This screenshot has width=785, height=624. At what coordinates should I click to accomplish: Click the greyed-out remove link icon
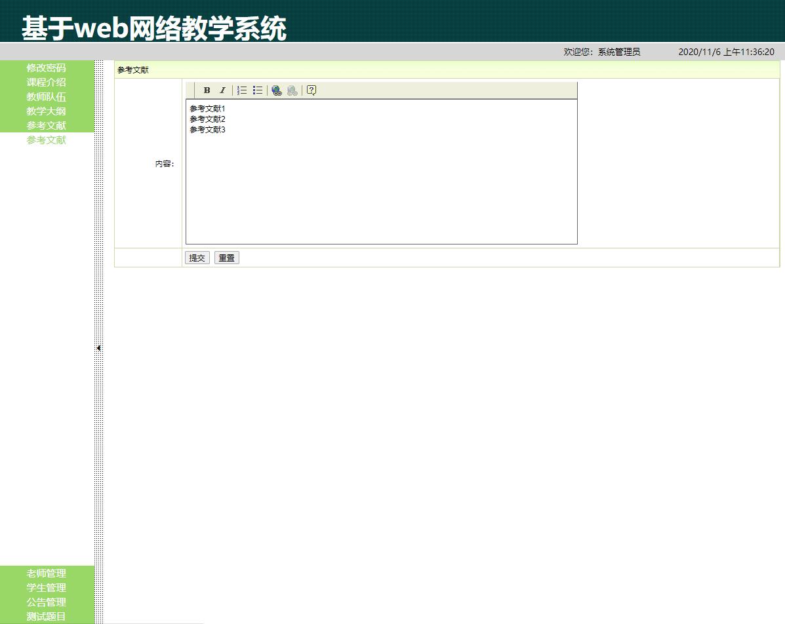[292, 90]
